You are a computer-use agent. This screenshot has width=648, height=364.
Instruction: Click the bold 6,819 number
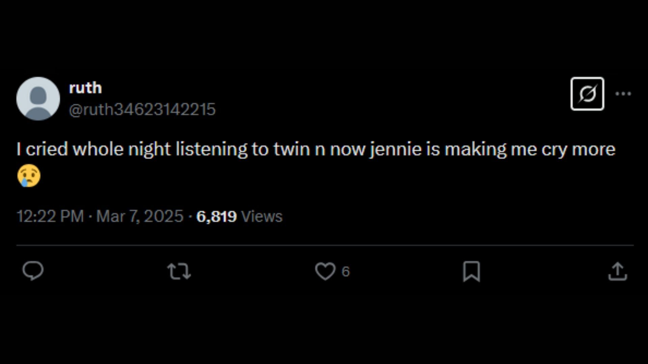click(216, 216)
